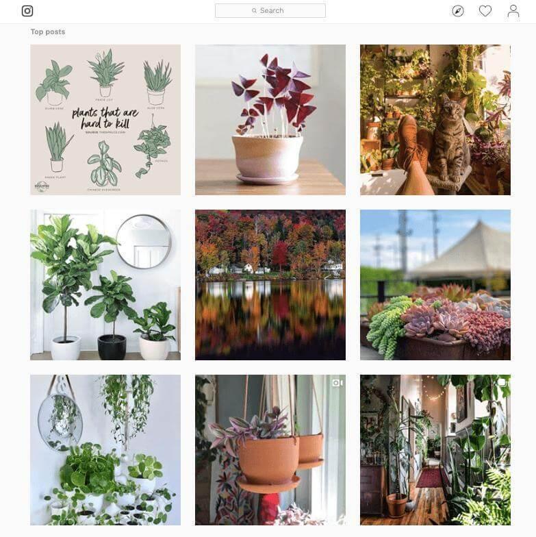The image size is (536, 537).
Task: Open the fiddle leaf fig trees post
Action: (105, 285)
